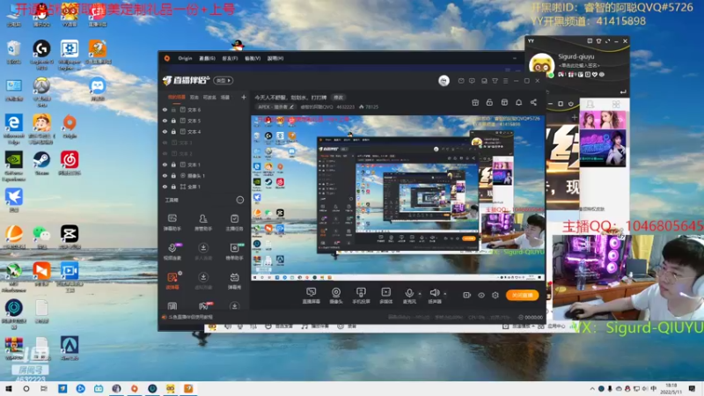Expand microphone options arrow beside 麦克风

point(420,294)
